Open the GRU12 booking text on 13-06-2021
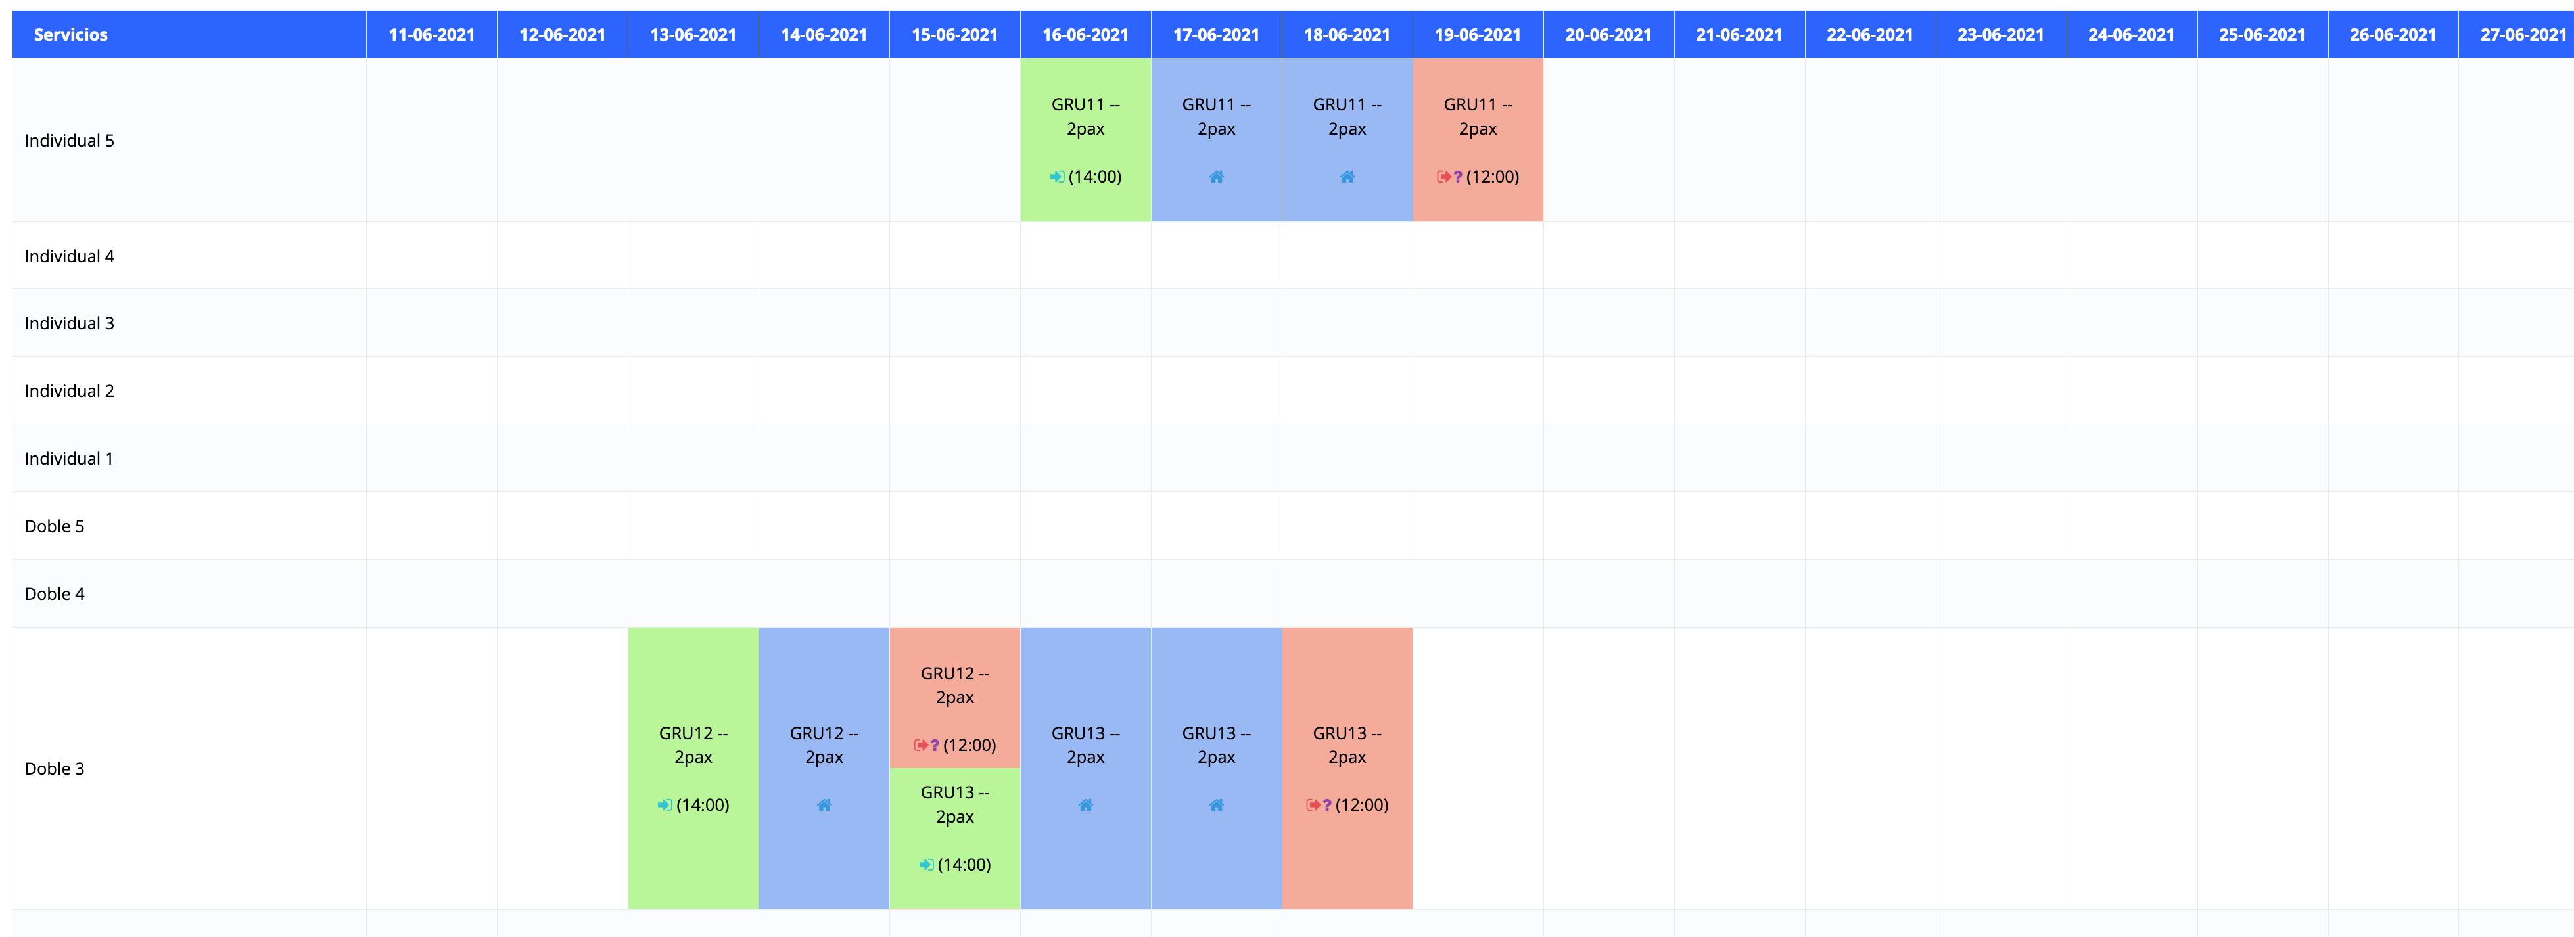2574x937 pixels. 692,745
